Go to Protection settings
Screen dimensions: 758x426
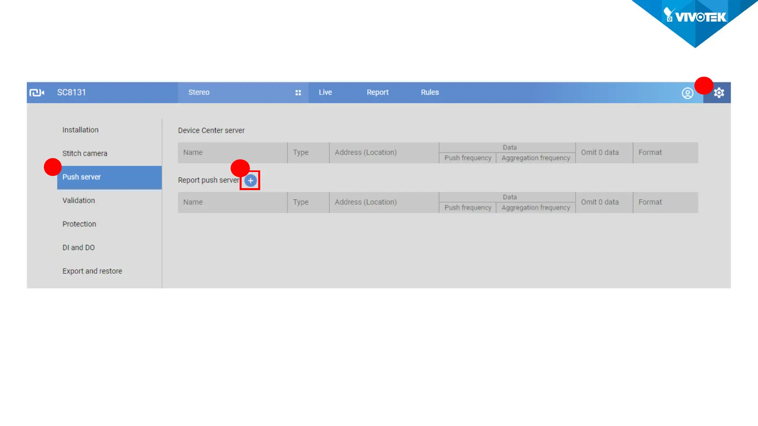pos(79,224)
